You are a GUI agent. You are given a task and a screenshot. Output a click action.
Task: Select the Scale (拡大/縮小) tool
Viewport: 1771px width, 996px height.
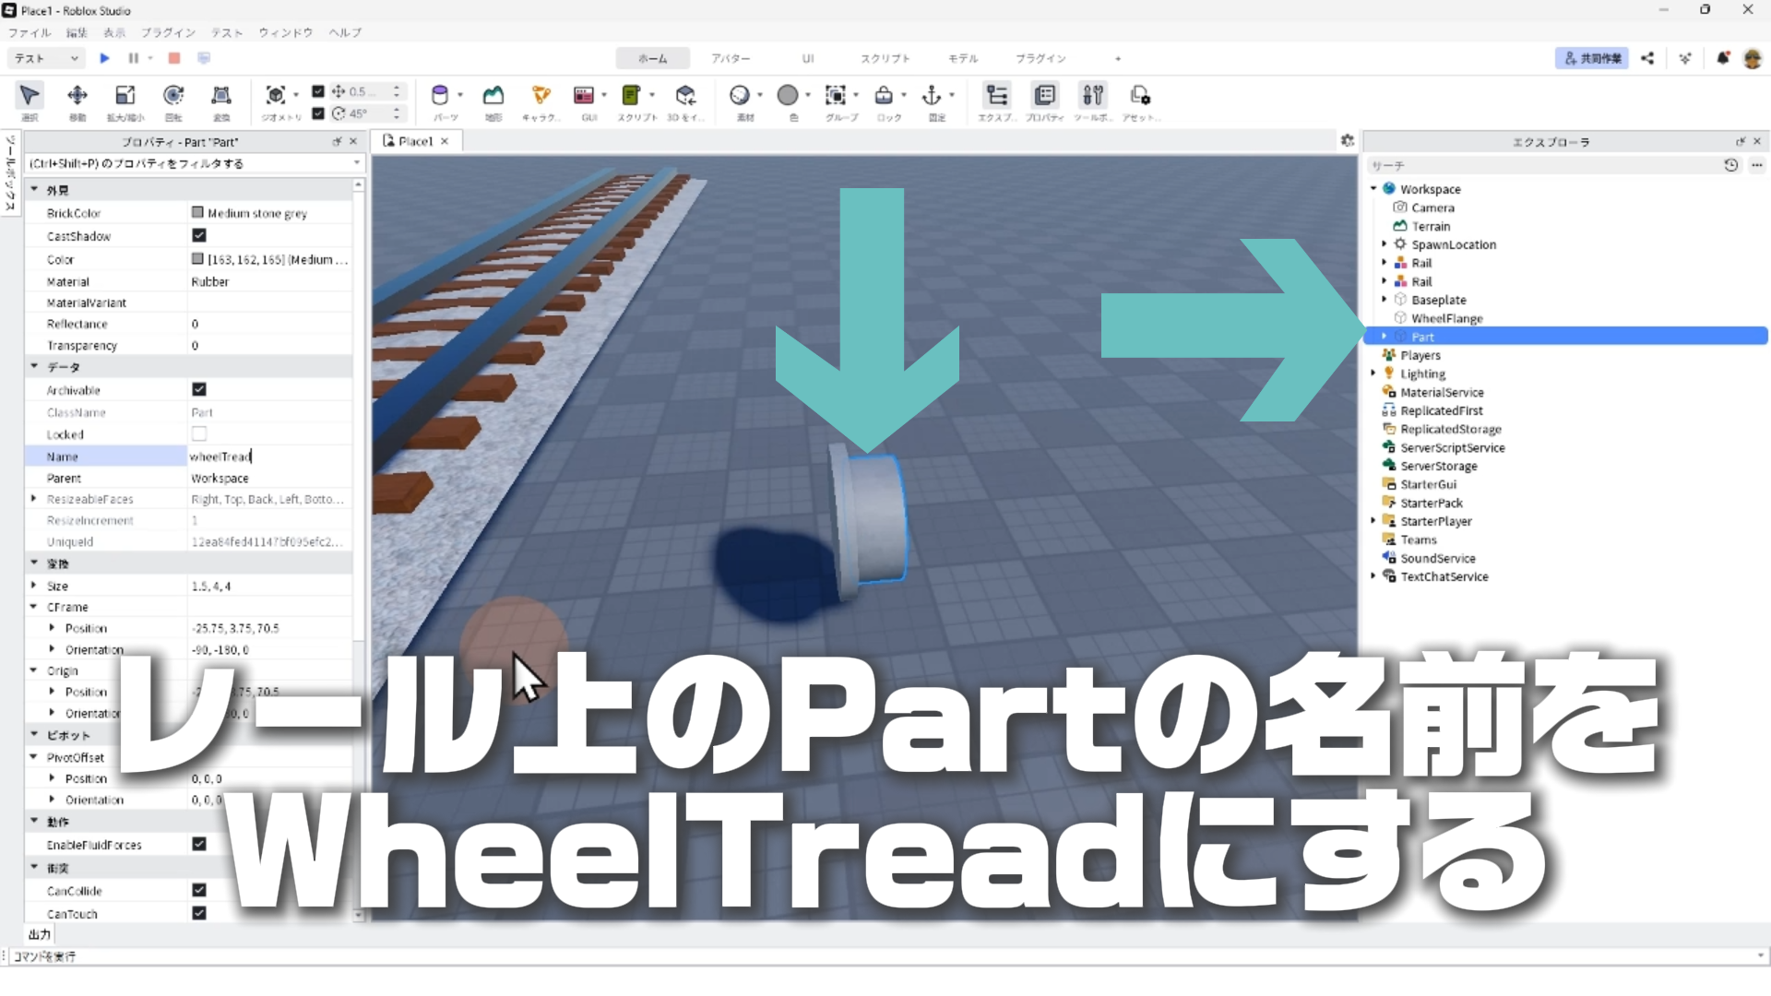coord(125,96)
